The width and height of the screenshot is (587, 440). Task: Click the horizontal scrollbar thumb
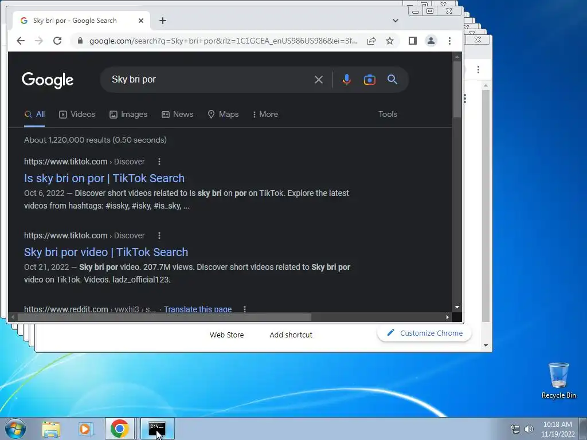click(165, 317)
